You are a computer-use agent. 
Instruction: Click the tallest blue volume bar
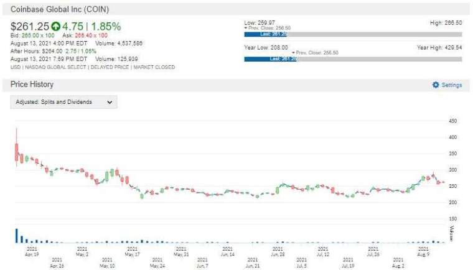click(x=17, y=236)
